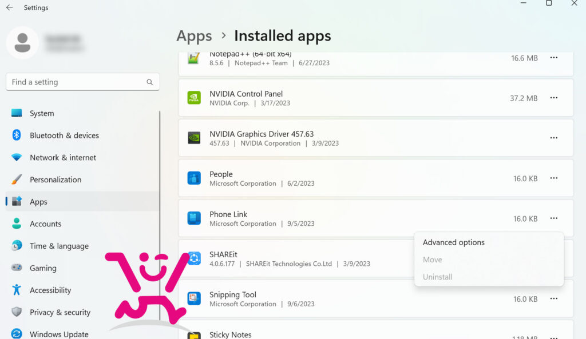Select the NVIDIA Control Panel app name
Image resolution: width=586 pixels, height=339 pixels.
246,94
